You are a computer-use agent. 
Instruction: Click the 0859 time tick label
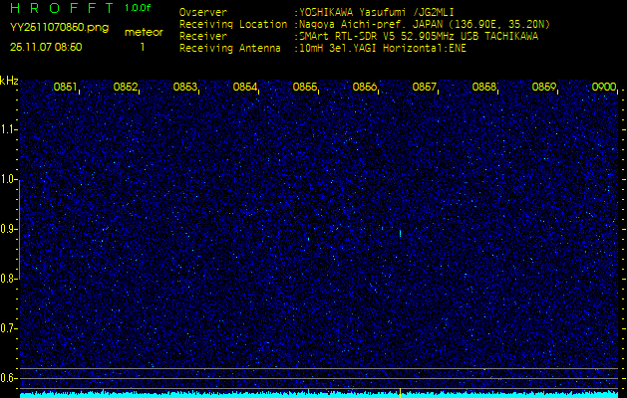pyautogui.click(x=544, y=88)
